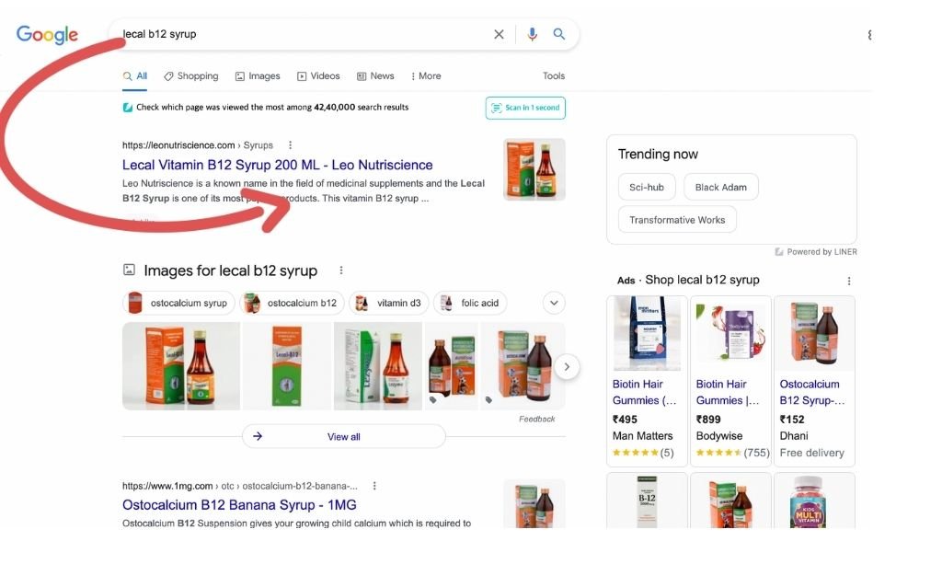Viewport: 942px width, 587px height.
Task: Open options for Leo Nutriscience result
Action: click(x=291, y=145)
